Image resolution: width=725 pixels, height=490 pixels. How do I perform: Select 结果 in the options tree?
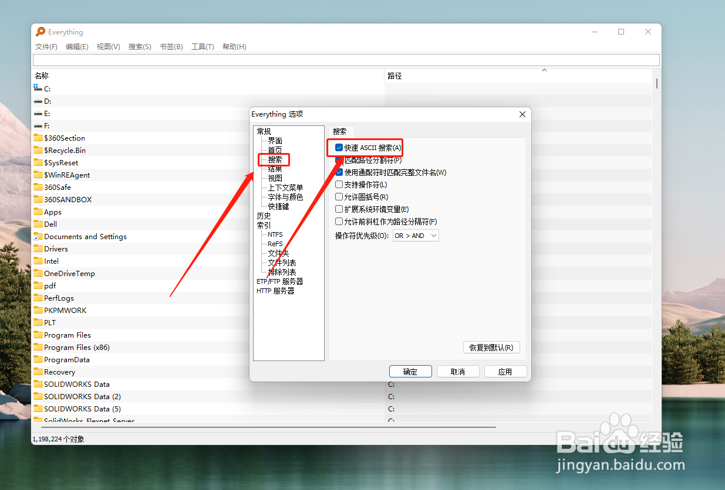[x=275, y=169]
